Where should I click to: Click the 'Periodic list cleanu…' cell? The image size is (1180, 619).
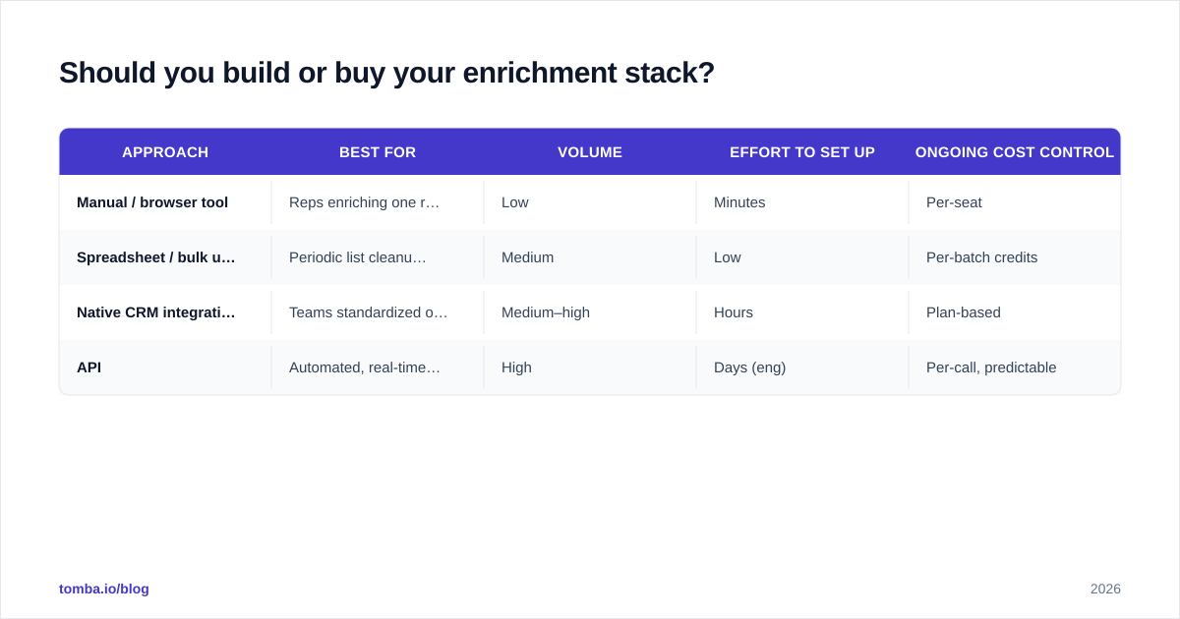pos(378,257)
